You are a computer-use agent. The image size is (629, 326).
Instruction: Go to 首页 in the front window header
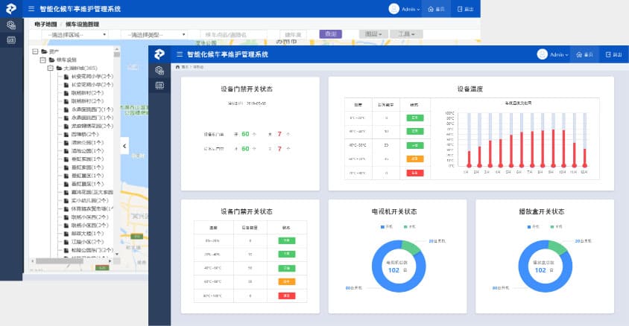[584, 54]
